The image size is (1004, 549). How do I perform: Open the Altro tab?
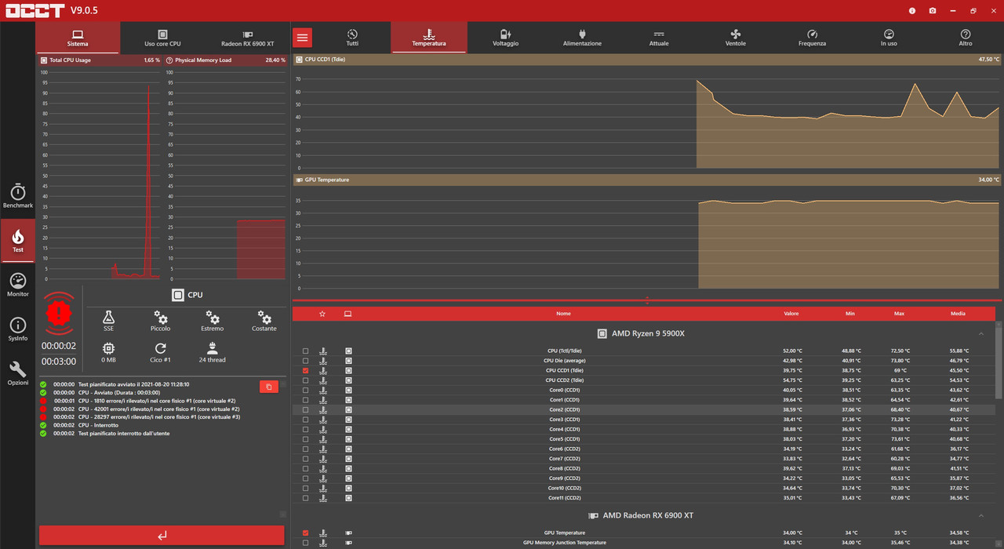[966, 38]
